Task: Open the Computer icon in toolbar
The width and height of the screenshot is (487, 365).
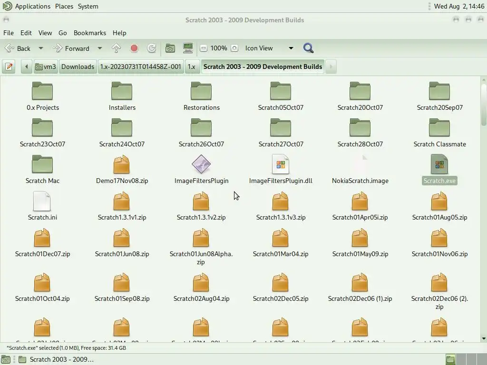Action: tap(188, 48)
